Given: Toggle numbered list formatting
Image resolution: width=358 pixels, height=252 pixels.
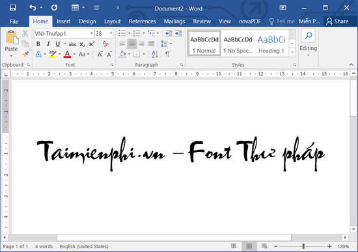Looking at the screenshot, I should pos(137,34).
